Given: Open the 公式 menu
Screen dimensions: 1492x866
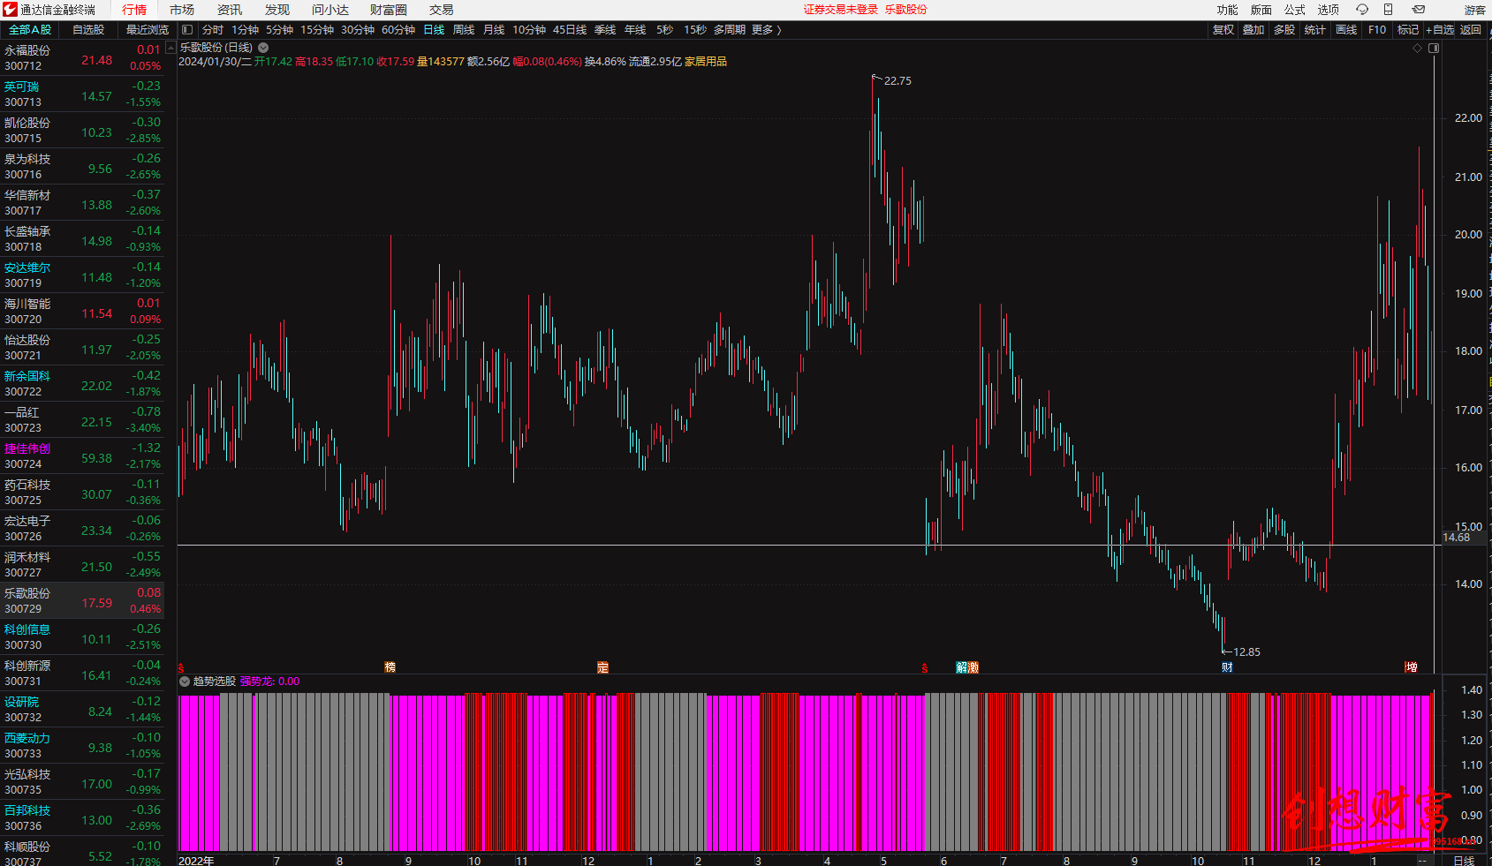Looking at the screenshot, I should (x=1295, y=10).
